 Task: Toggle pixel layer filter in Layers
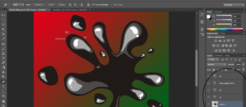coord(222,60)
